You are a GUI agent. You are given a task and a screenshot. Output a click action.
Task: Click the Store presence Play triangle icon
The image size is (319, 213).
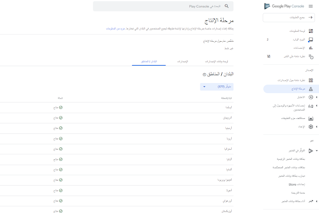coord(311,151)
